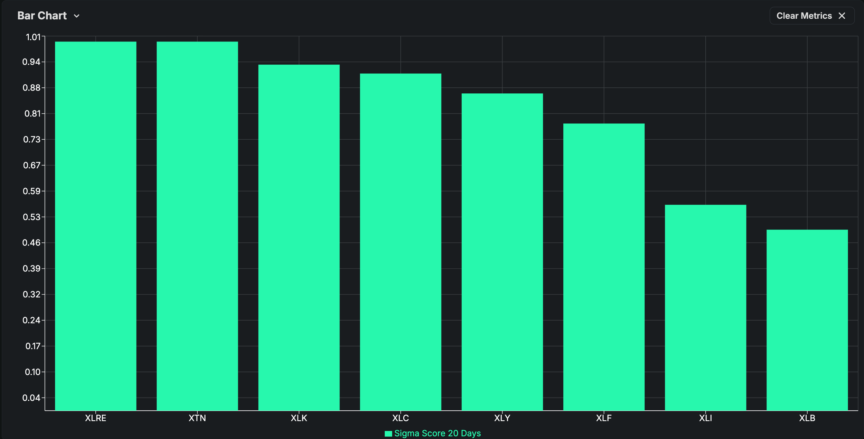The width and height of the screenshot is (864, 439).
Task: Click the 0.53 y-axis tick label
Action: (x=31, y=217)
